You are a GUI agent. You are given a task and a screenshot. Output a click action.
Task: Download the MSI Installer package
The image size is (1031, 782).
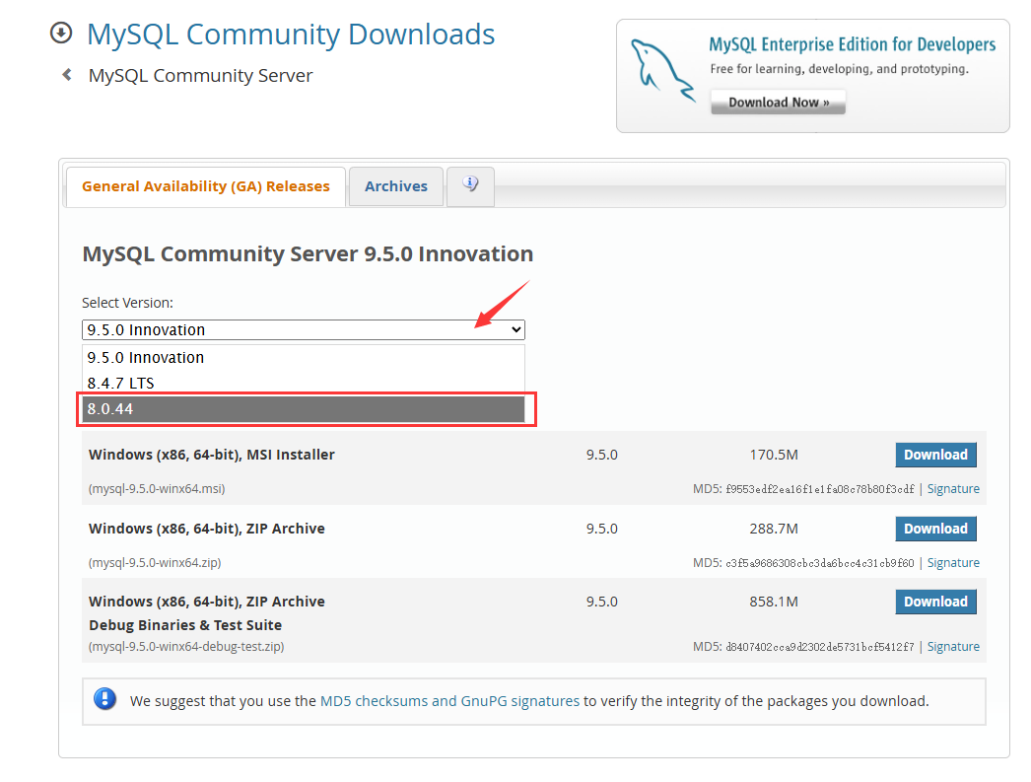point(935,455)
